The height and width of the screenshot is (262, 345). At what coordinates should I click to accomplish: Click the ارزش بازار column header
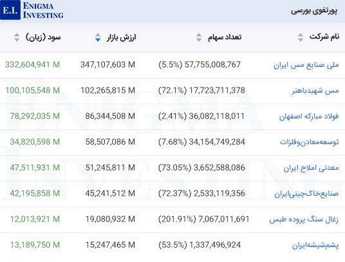pyautogui.click(x=122, y=37)
